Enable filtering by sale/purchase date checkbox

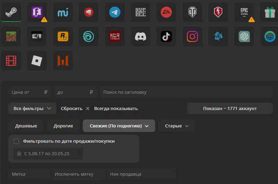pyautogui.click(x=16, y=141)
